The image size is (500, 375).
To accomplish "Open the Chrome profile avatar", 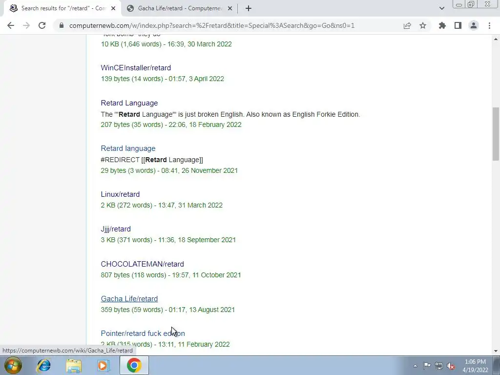I will point(474,25).
